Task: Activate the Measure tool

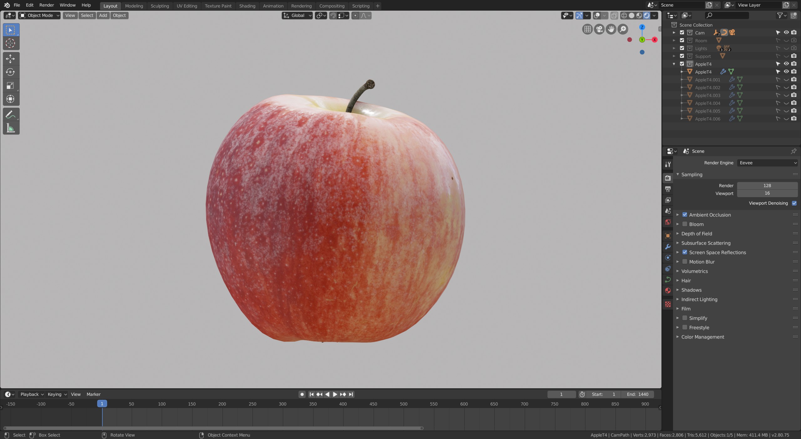Action: click(x=11, y=128)
